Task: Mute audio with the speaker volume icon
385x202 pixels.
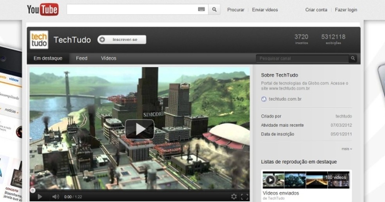Action: pos(56,197)
